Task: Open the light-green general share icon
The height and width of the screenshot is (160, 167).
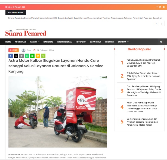Action: click(43, 56)
